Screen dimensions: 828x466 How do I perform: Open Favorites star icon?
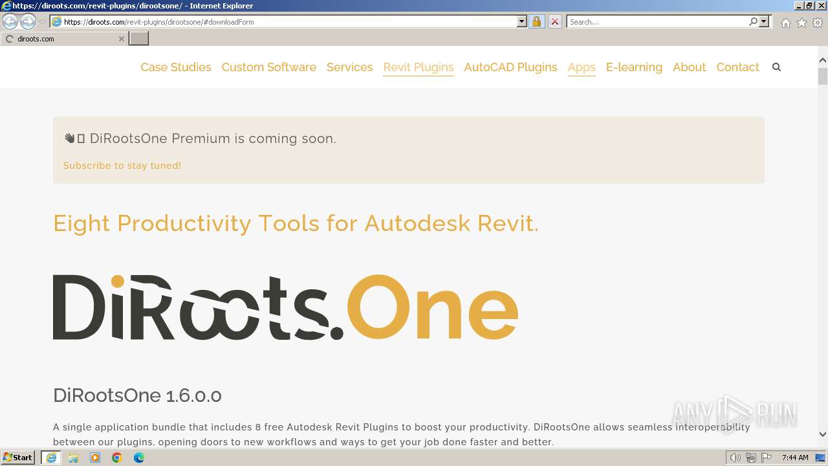pos(801,23)
